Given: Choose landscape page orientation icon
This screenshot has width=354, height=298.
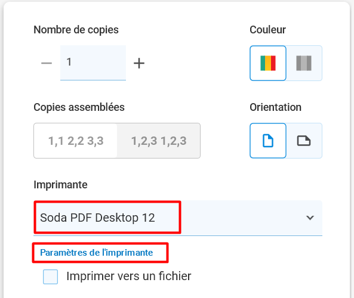Looking at the screenshot, I should tap(304, 141).
